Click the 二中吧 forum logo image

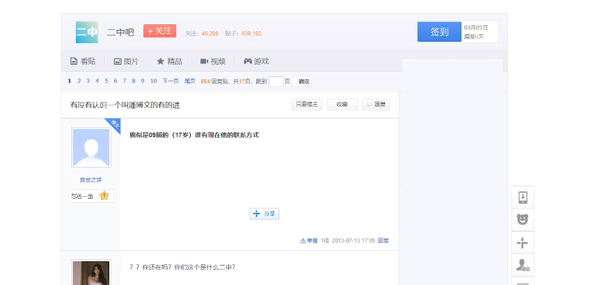point(87,32)
